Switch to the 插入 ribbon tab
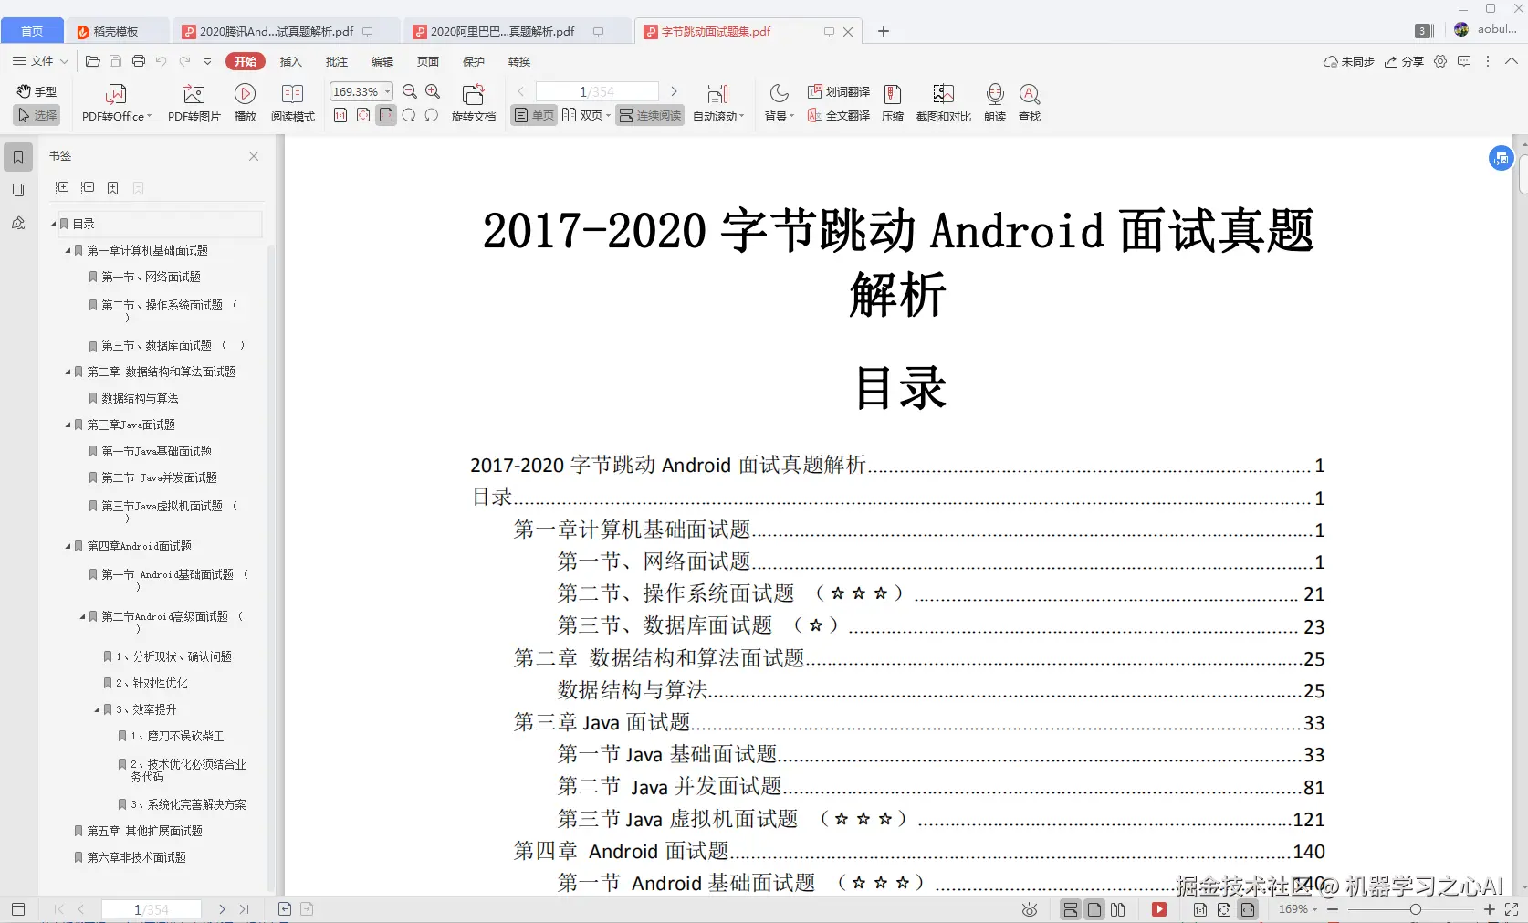 point(290,61)
